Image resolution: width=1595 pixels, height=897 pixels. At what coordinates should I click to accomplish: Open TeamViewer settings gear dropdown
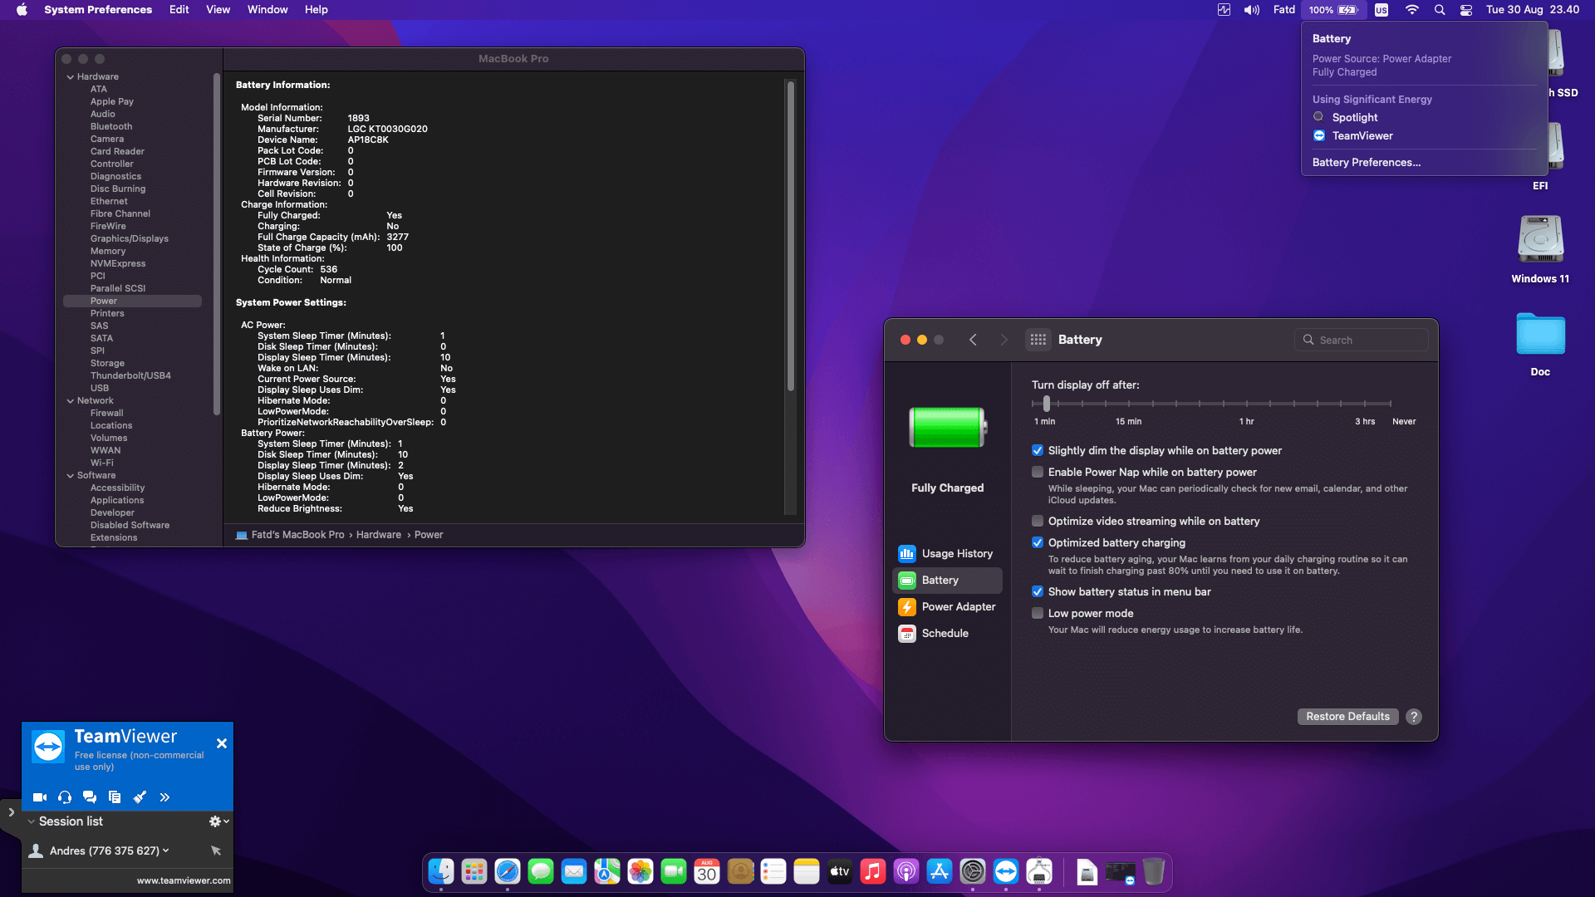pos(218,821)
